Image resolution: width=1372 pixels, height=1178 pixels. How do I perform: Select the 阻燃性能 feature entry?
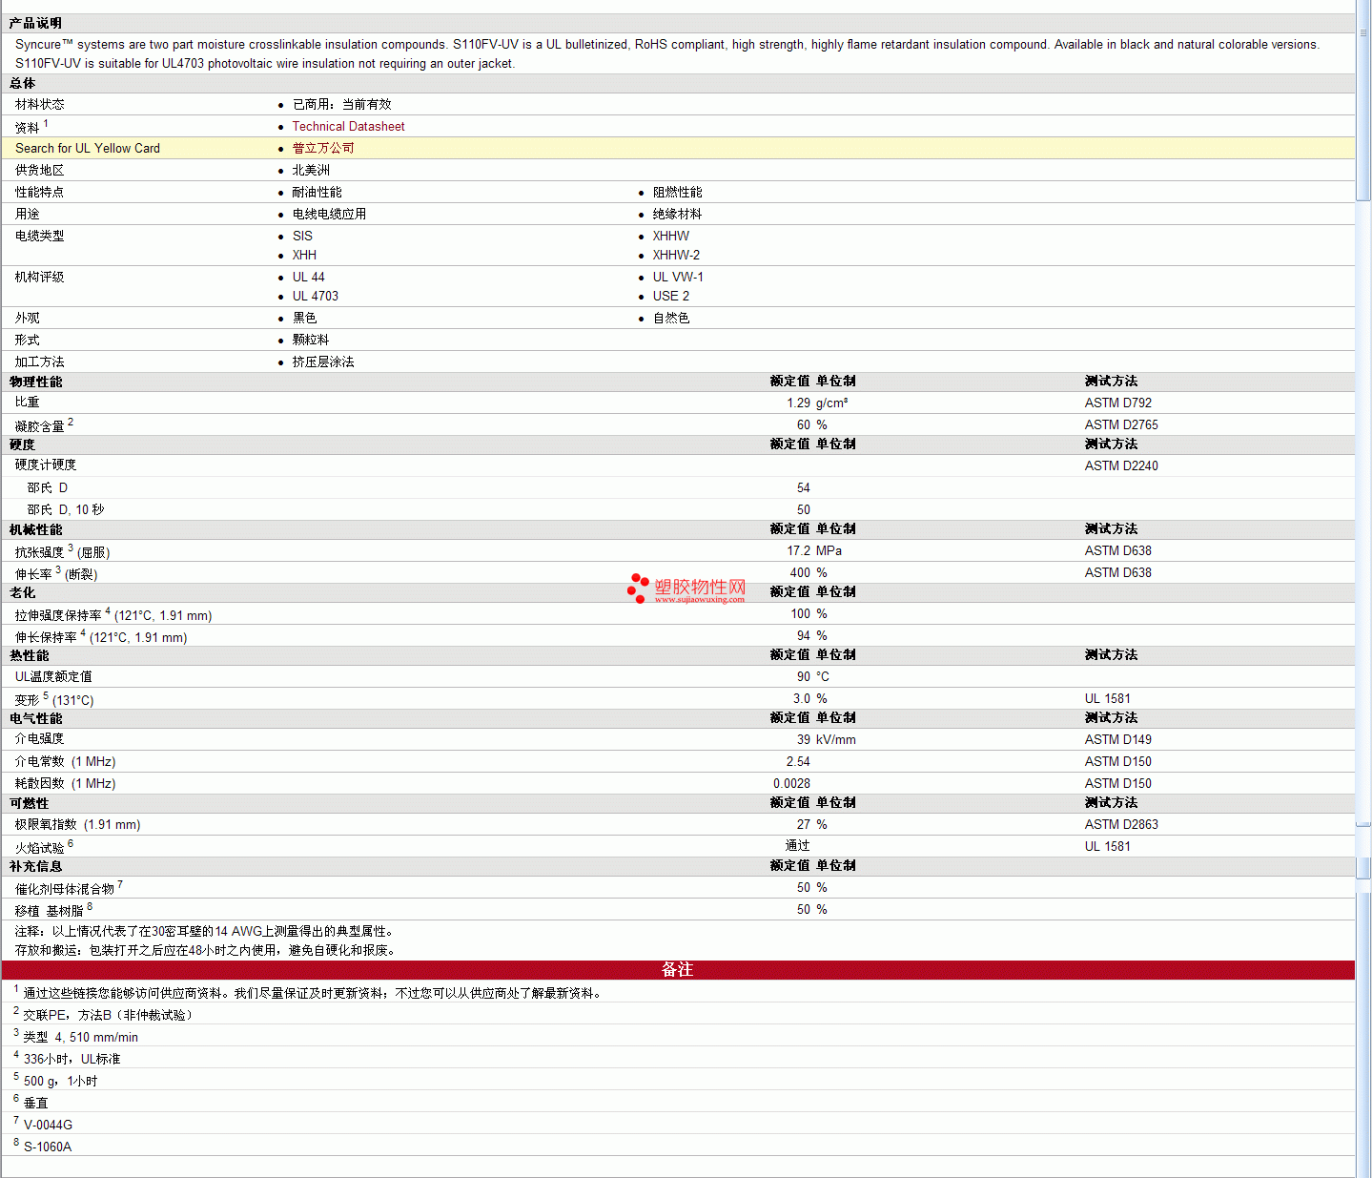(x=677, y=192)
